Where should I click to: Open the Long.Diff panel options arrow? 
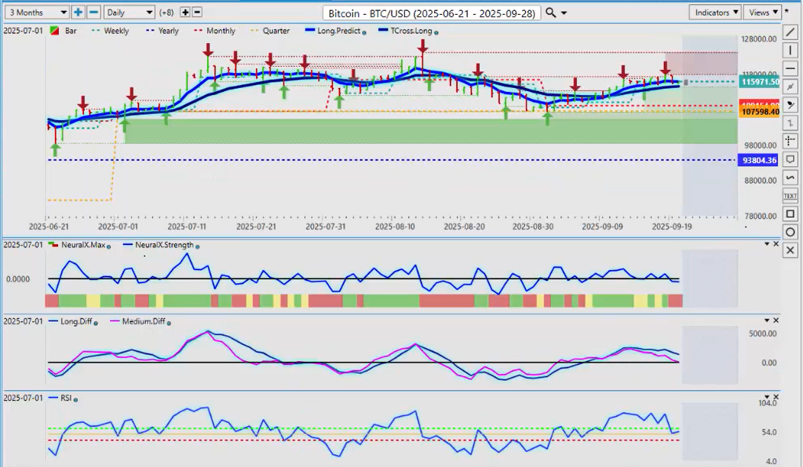(767, 320)
